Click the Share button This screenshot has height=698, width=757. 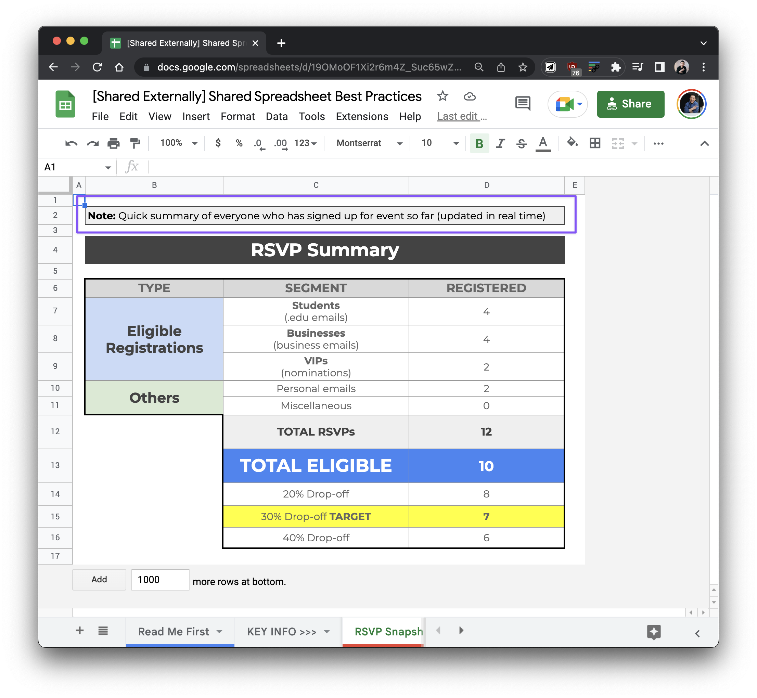(x=630, y=104)
